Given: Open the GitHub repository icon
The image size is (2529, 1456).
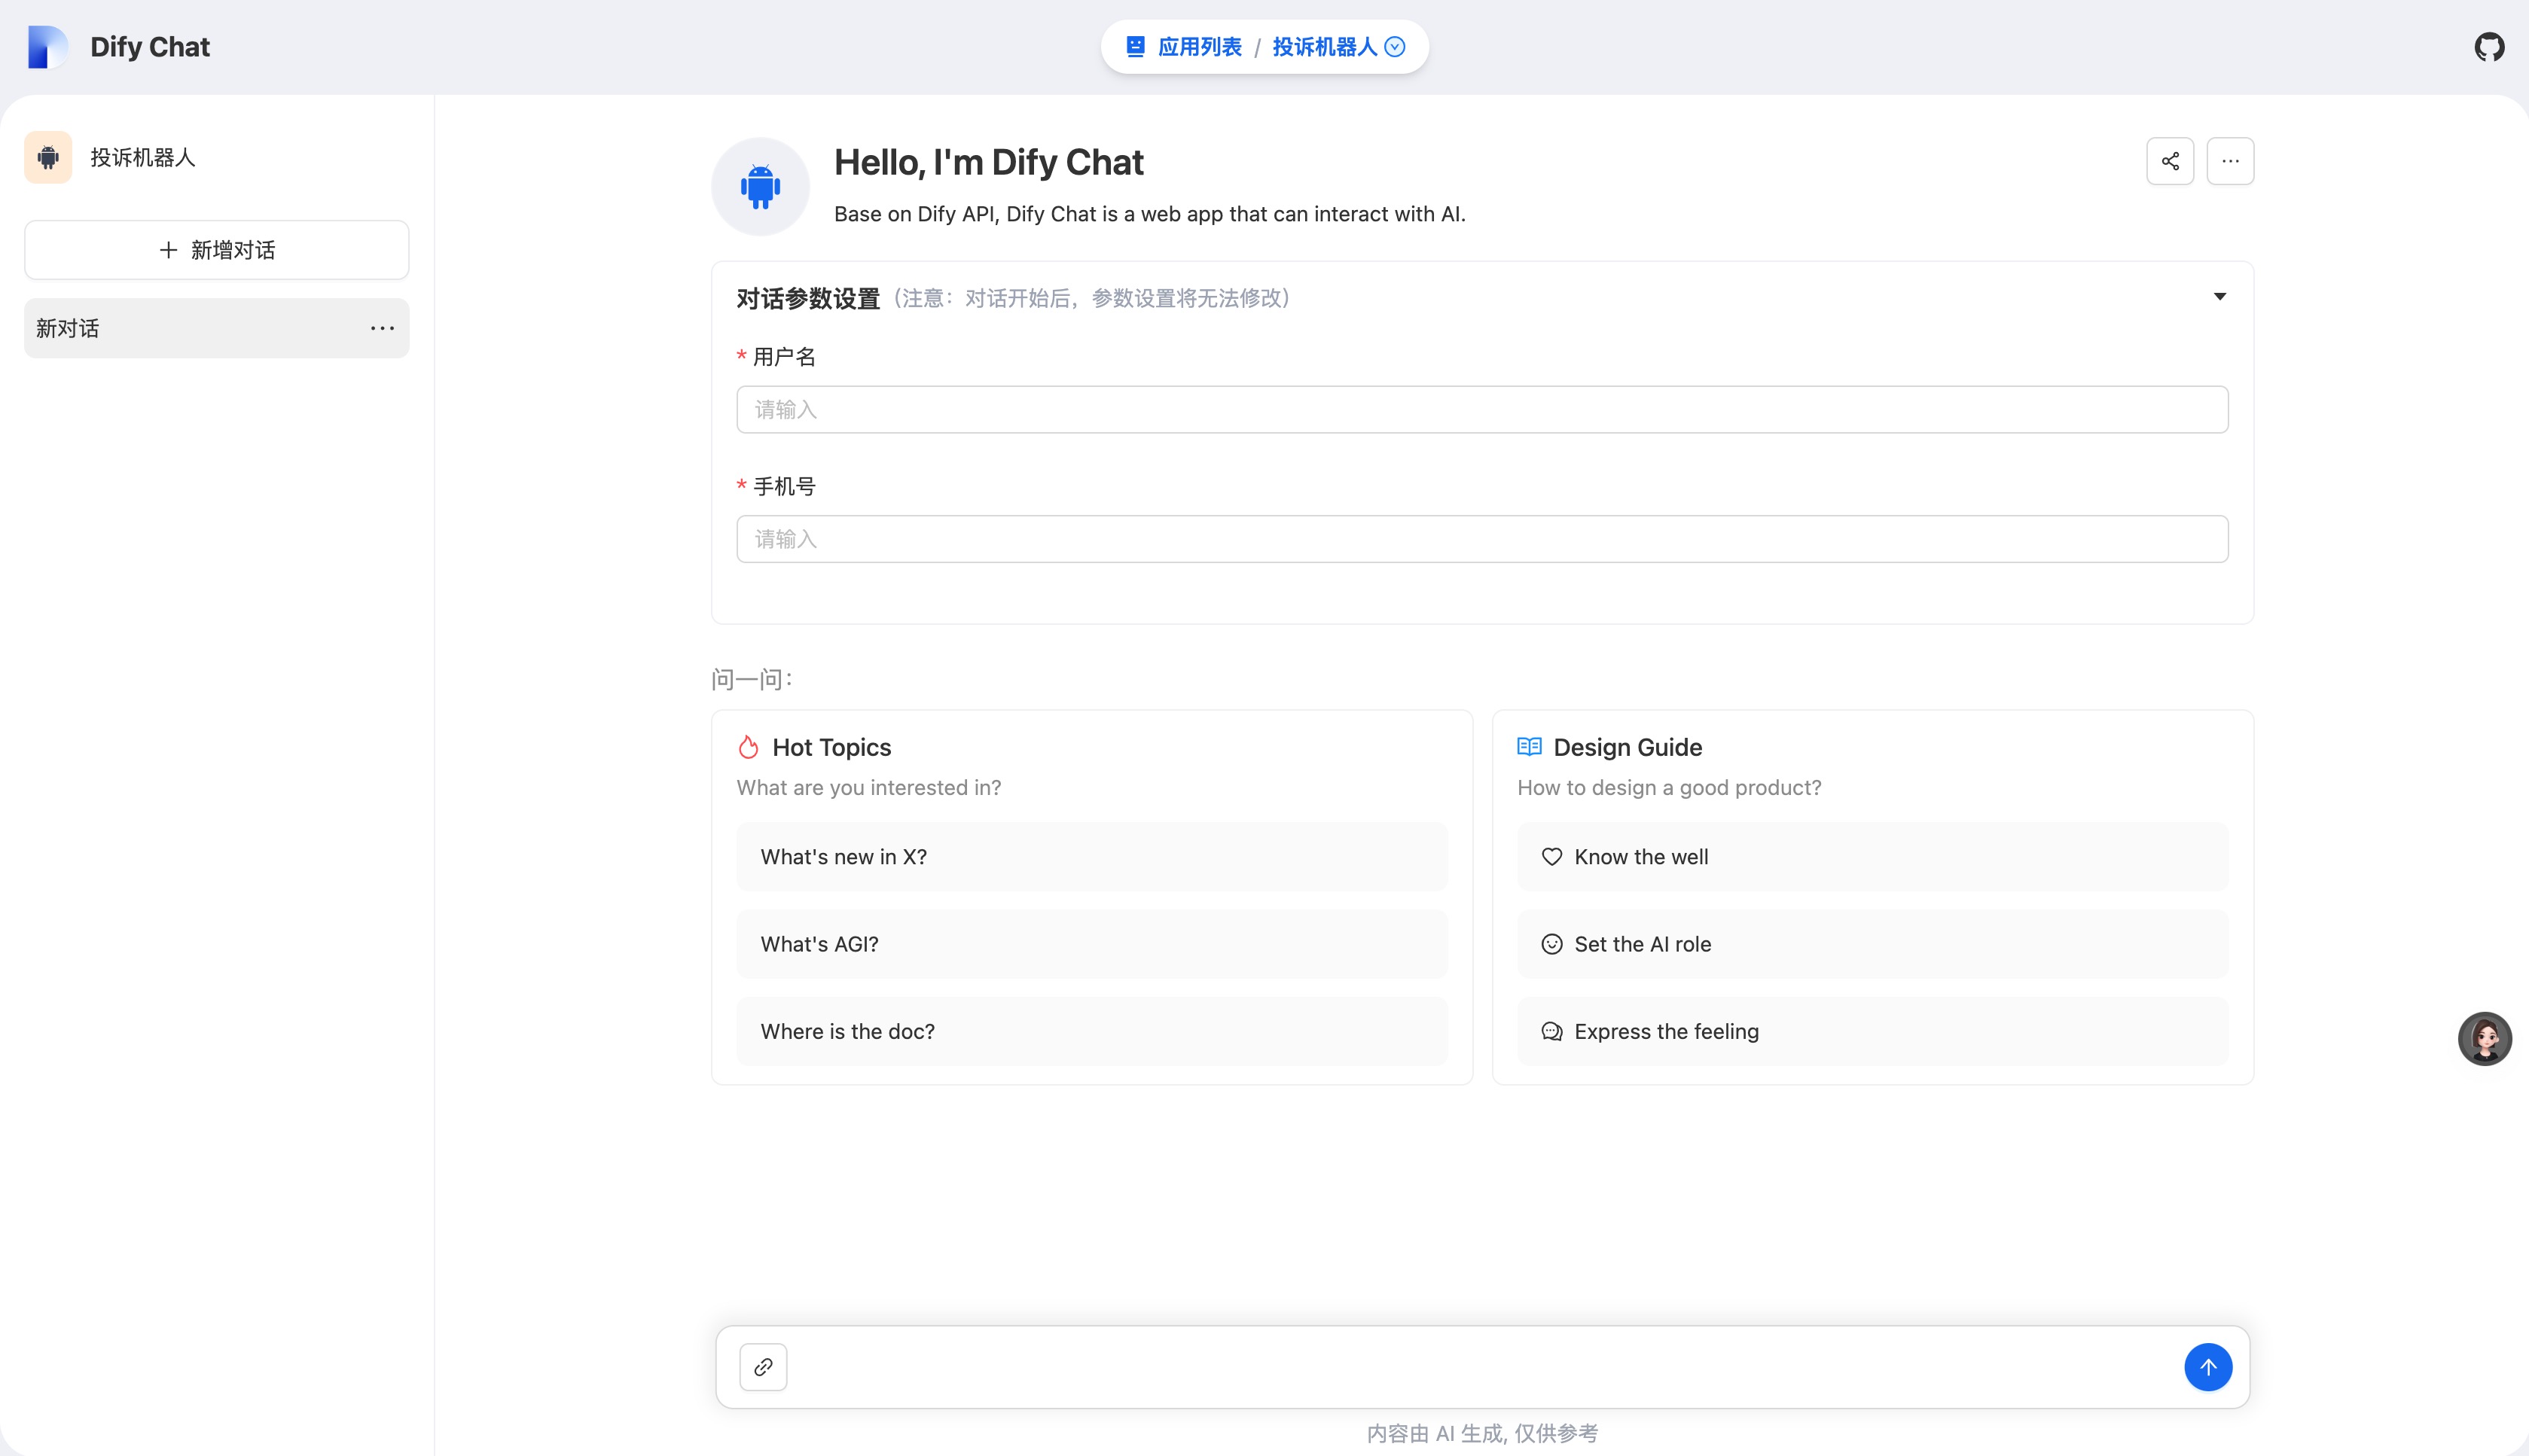Looking at the screenshot, I should (2489, 47).
